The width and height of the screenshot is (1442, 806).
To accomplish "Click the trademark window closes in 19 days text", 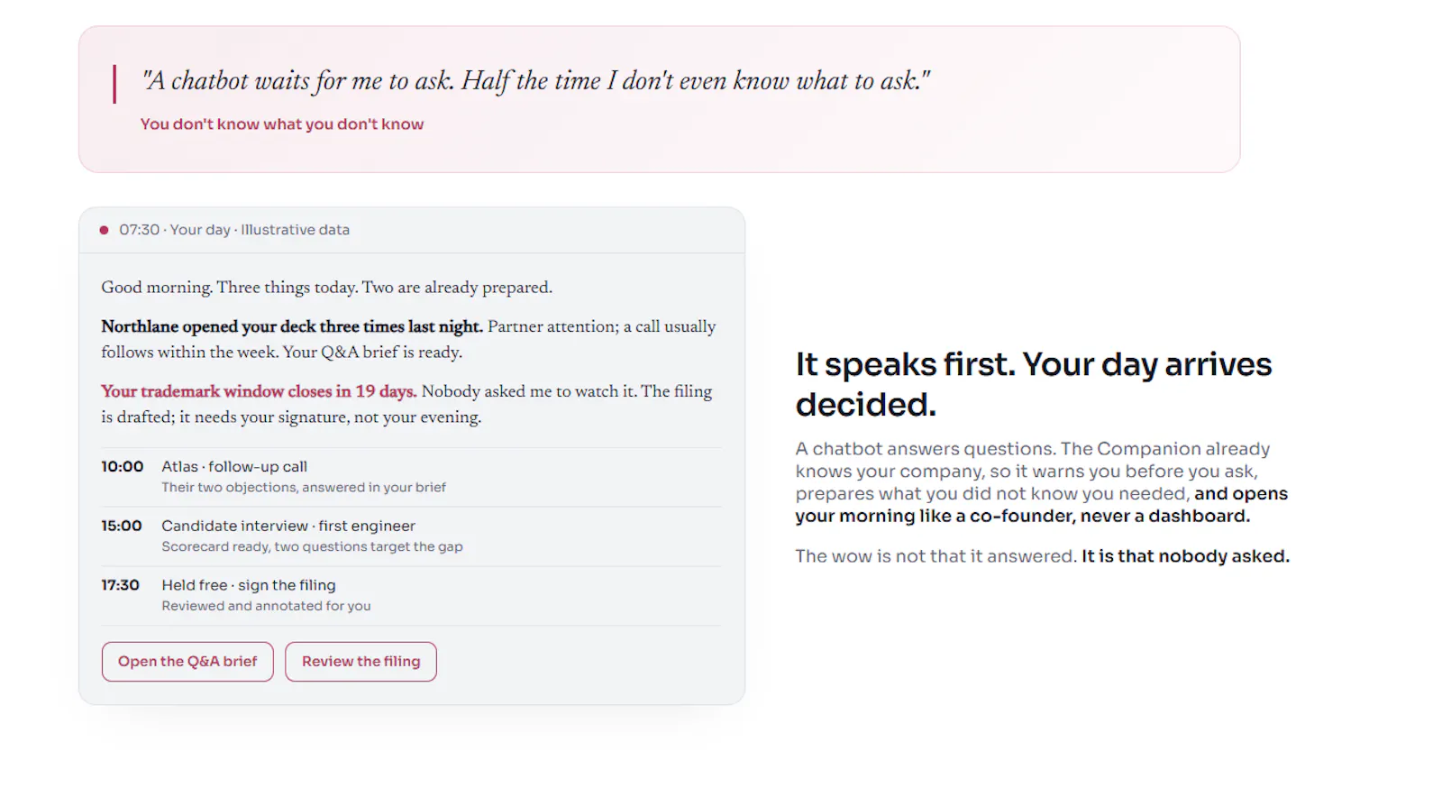I will [259, 391].
